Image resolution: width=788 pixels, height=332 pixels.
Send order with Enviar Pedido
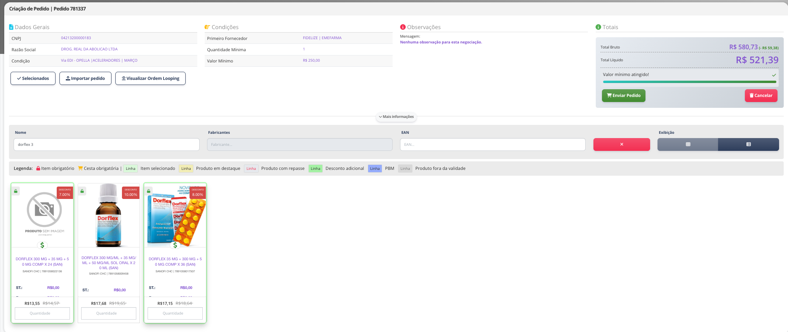point(623,95)
